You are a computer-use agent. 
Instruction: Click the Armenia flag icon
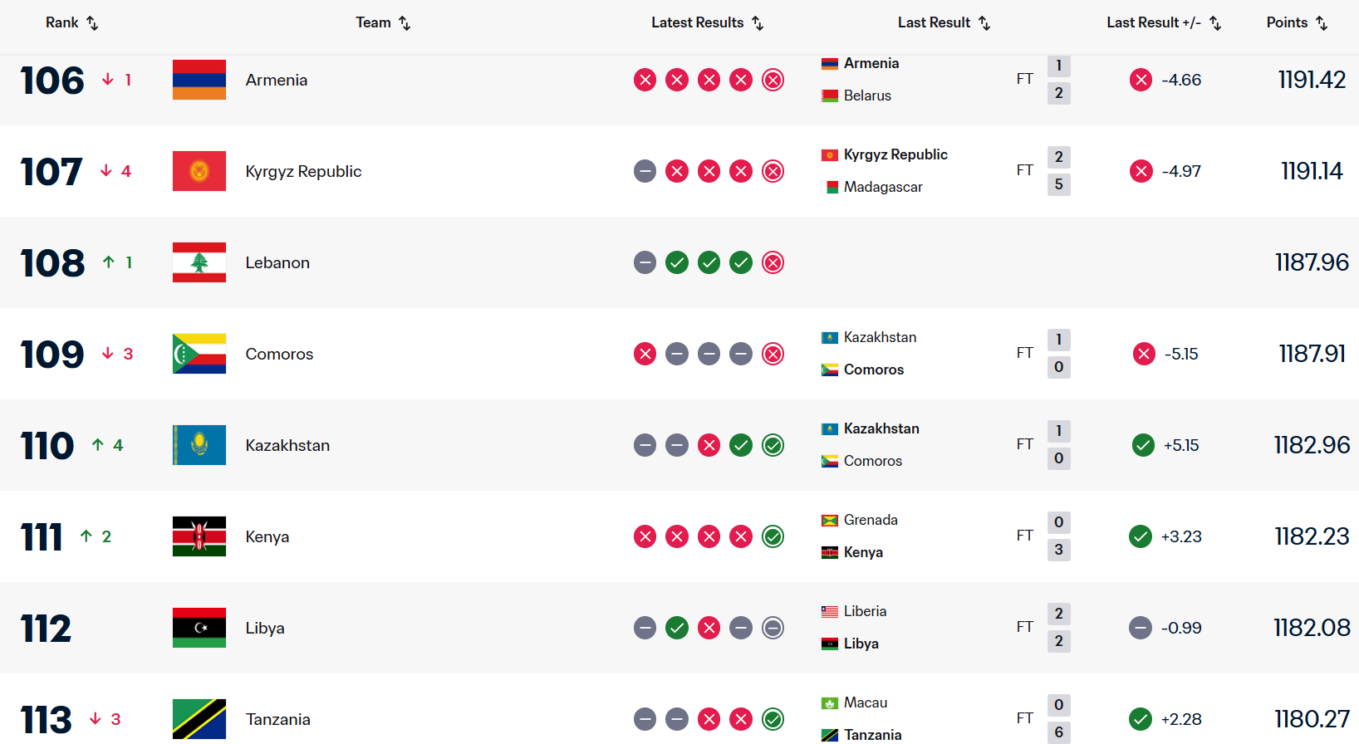pyautogui.click(x=199, y=80)
